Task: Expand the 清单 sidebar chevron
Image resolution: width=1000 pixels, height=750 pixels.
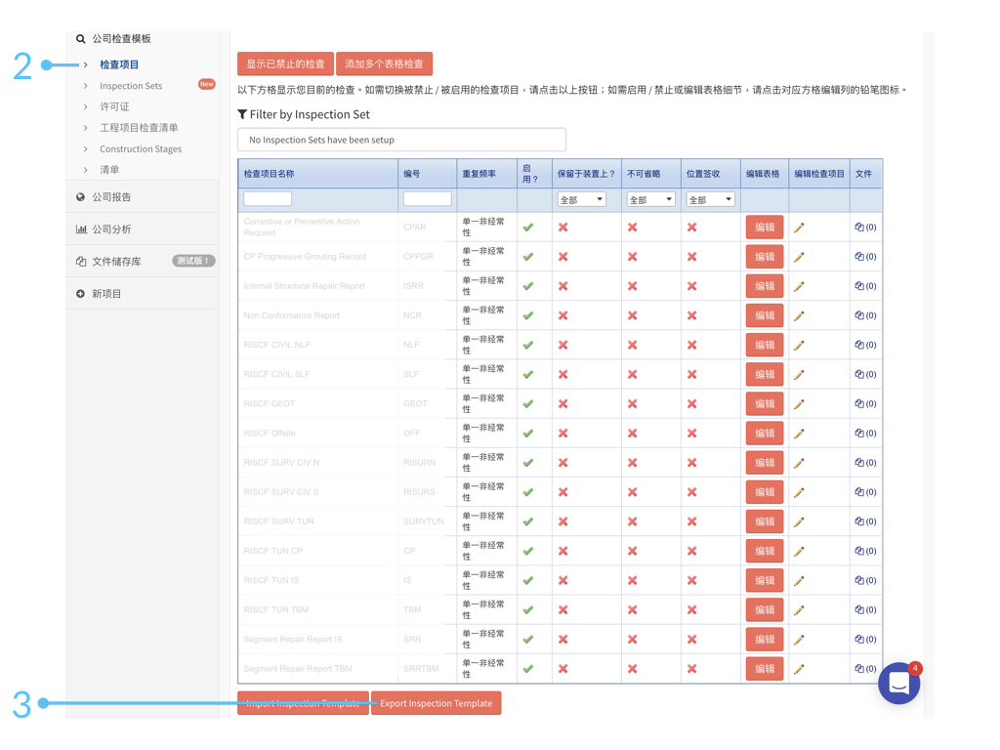Action: 86,170
